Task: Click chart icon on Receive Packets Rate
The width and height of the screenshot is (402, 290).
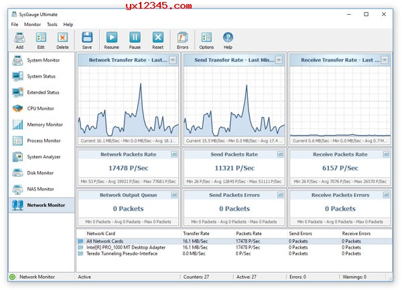Action: point(386,154)
